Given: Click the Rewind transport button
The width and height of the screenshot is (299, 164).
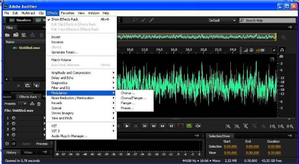Looking at the screenshot, I should coord(153,126).
